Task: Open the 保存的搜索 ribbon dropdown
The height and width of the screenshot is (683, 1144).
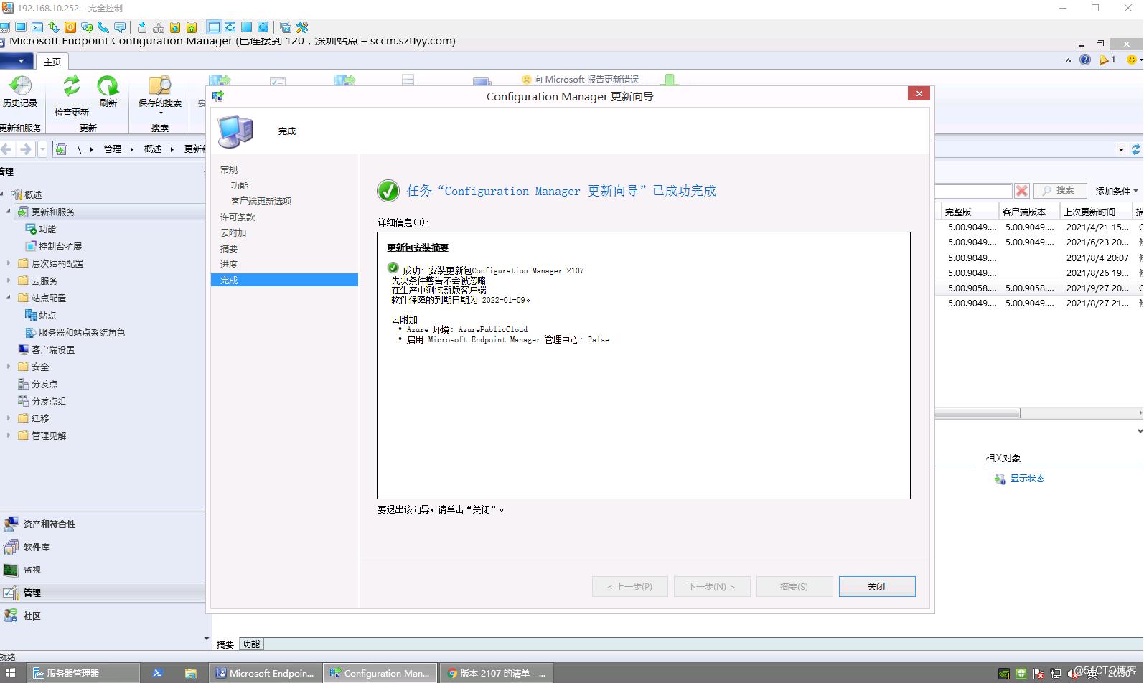Action: tap(159, 95)
